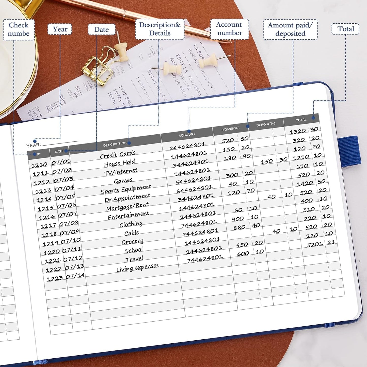The image size is (367, 367).
Task: Click the "House Hold" description entry
Action: (120, 163)
